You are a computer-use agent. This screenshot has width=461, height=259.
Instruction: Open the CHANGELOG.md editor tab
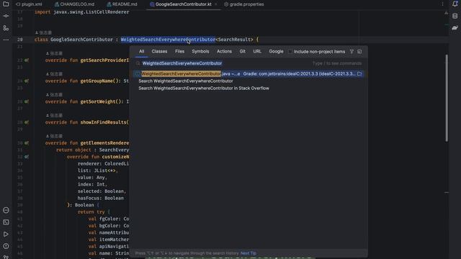tap(75, 4)
